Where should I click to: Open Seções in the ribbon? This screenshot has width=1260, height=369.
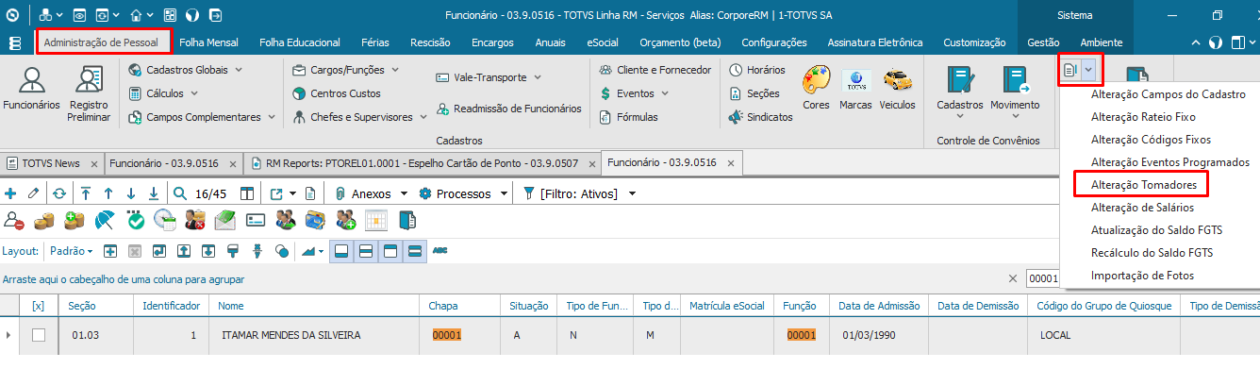pyautogui.click(x=754, y=93)
